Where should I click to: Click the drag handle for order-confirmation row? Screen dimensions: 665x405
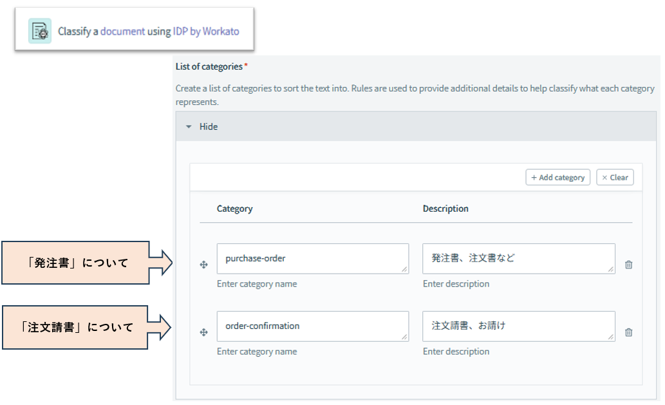pyautogui.click(x=204, y=332)
